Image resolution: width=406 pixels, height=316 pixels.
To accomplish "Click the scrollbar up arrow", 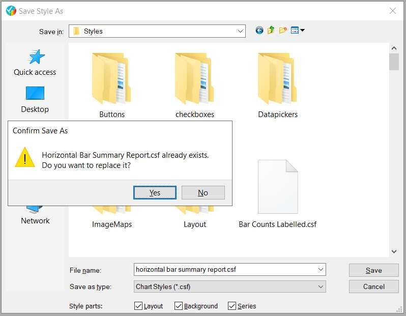I will point(394,48).
